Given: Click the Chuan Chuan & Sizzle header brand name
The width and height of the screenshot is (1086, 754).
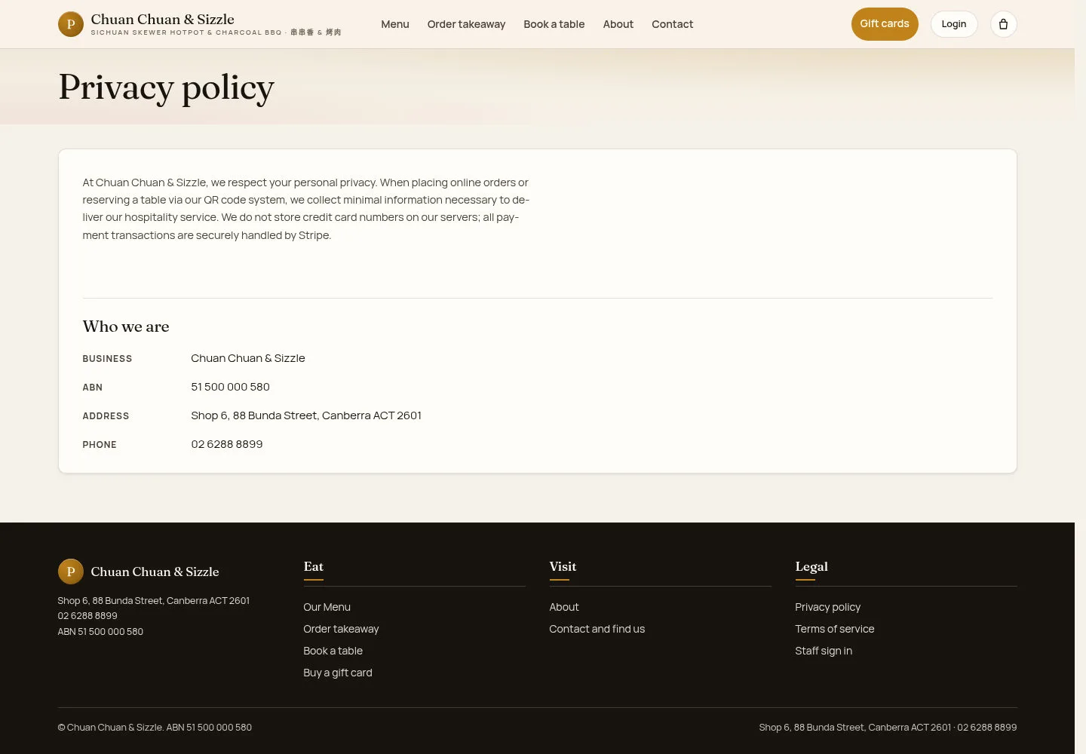Looking at the screenshot, I should [163, 20].
